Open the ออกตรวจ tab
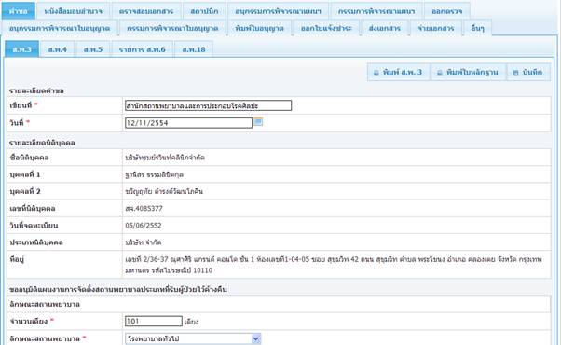 (447, 11)
